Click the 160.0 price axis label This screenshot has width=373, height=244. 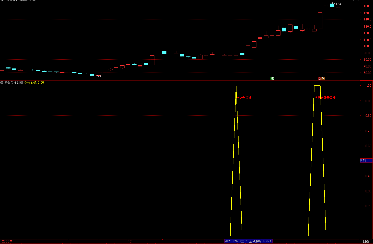coord(367,6)
